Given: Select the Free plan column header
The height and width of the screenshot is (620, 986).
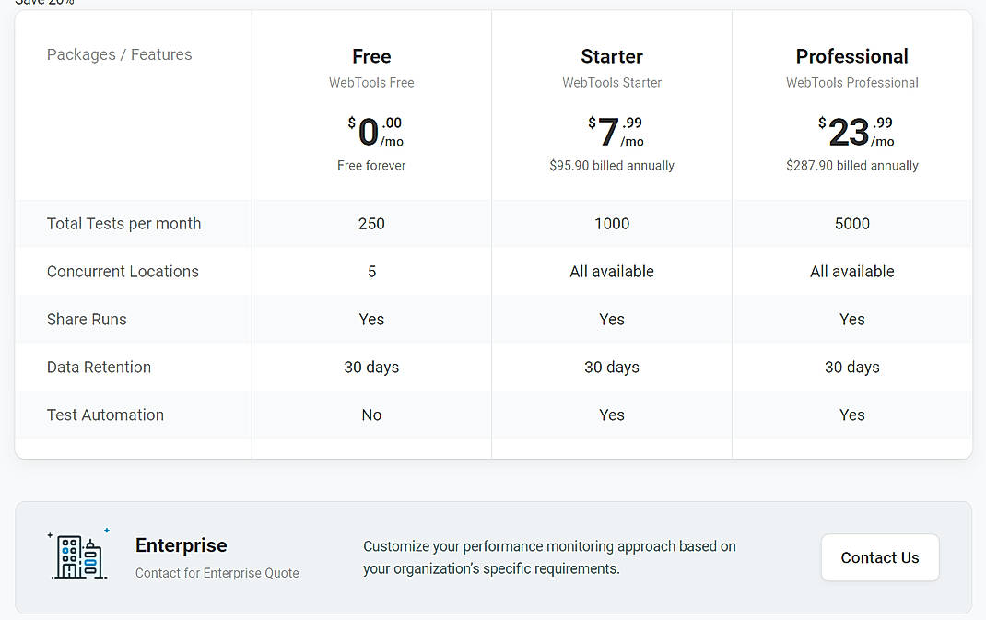Looking at the screenshot, I should 371,56.
